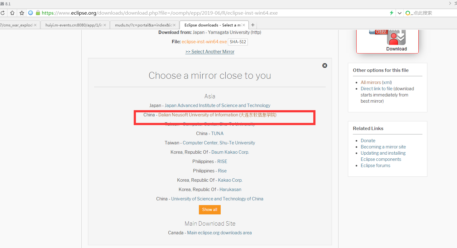The height and width of the screenshot is (248, 457).
Task: Click "Download from: Japan - Yamagata University" text
Action: [210, 32]
